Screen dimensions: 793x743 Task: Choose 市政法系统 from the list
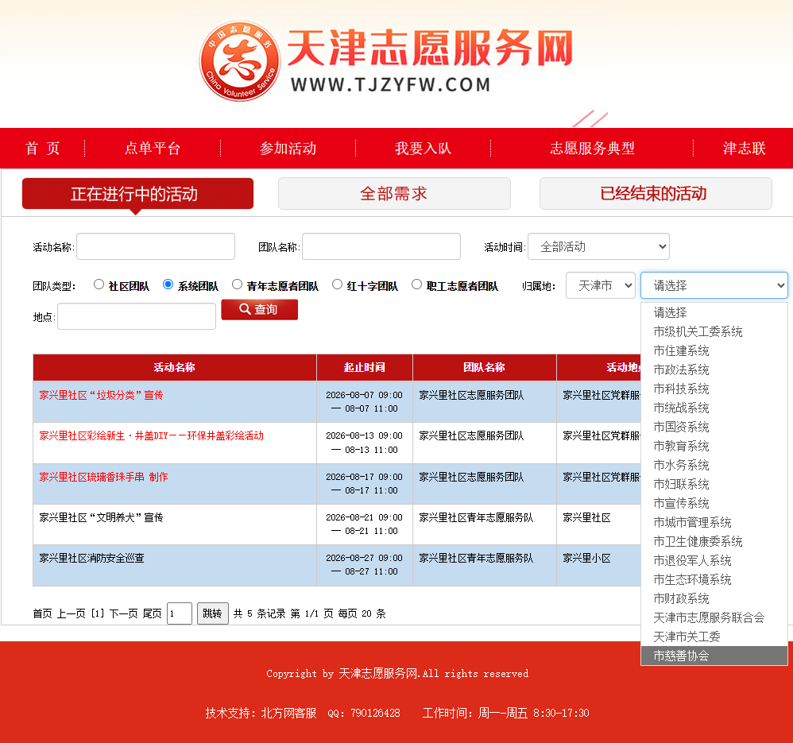pyautogui.click(x=714, y=370)
